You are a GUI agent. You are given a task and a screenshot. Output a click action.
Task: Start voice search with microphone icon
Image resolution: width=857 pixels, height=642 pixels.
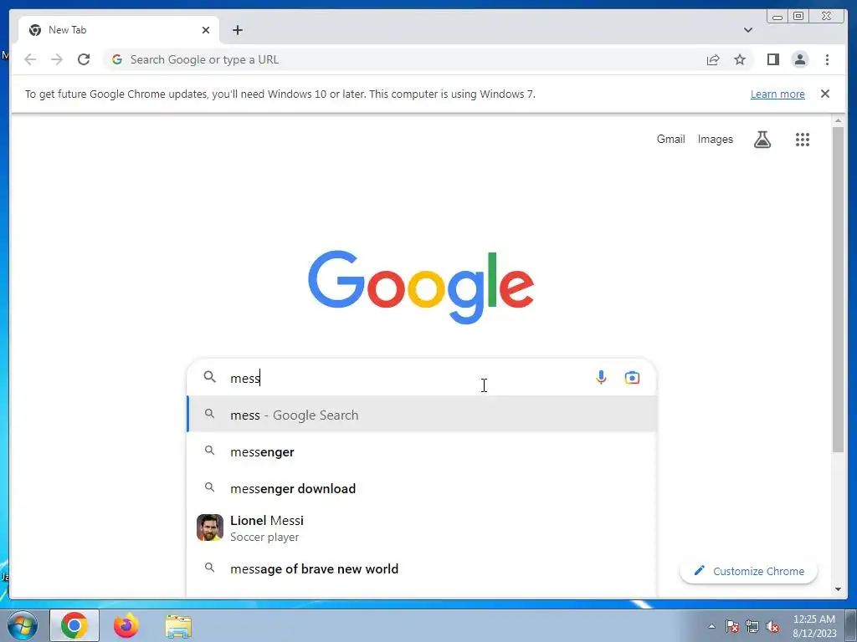(x=601, y=378)
